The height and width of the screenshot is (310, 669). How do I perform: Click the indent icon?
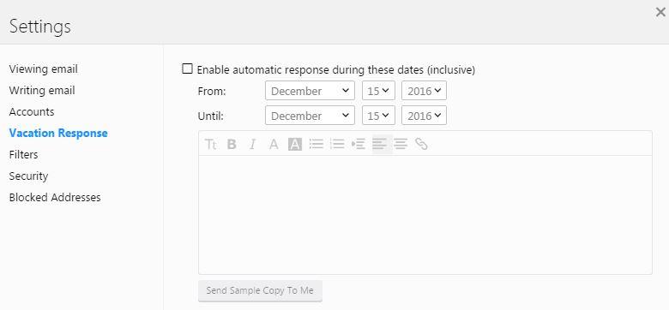click(358, 145)
